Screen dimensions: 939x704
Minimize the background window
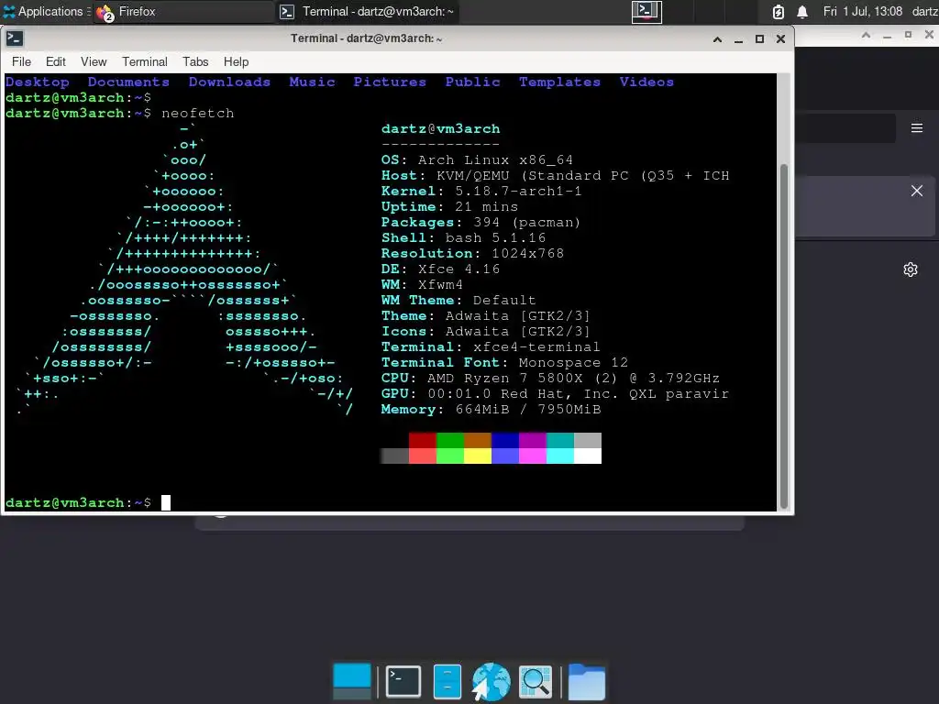887,36
